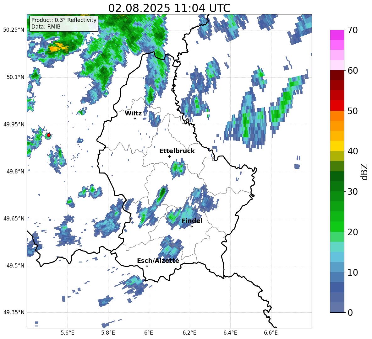Click the Esch/Alzette station cross marker
372x339 pixels.
coord(147,266)
